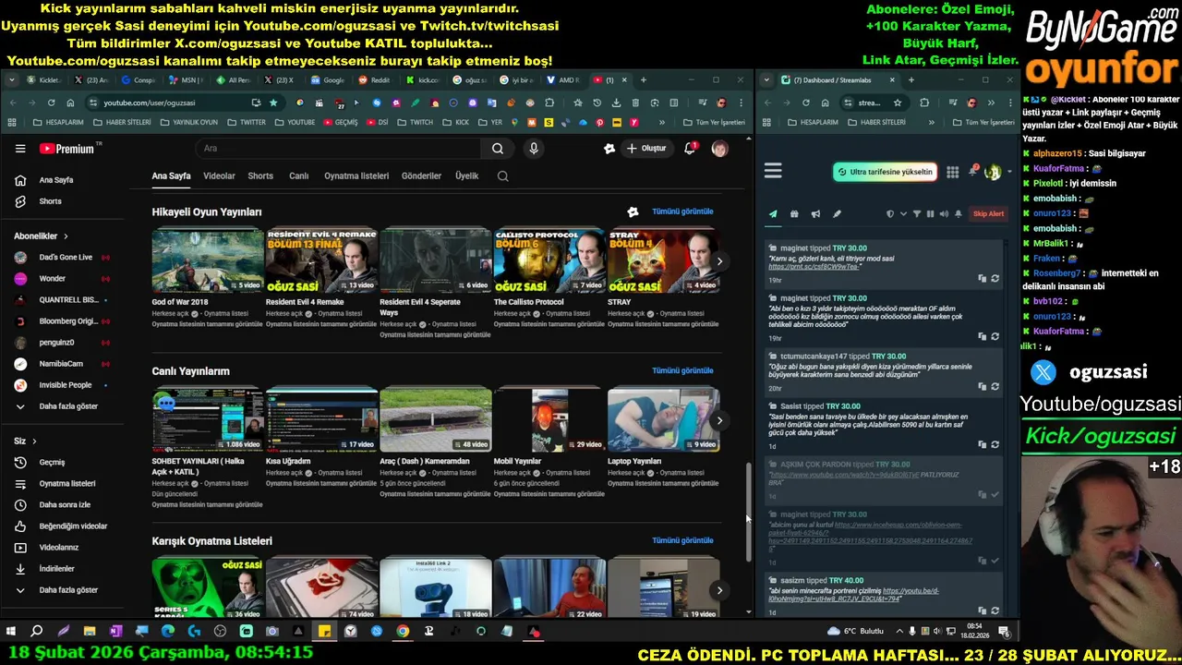Click Ultra tarifesine yükseltin button
Viewport: 1182px width, 665px height.
[885, 172]
